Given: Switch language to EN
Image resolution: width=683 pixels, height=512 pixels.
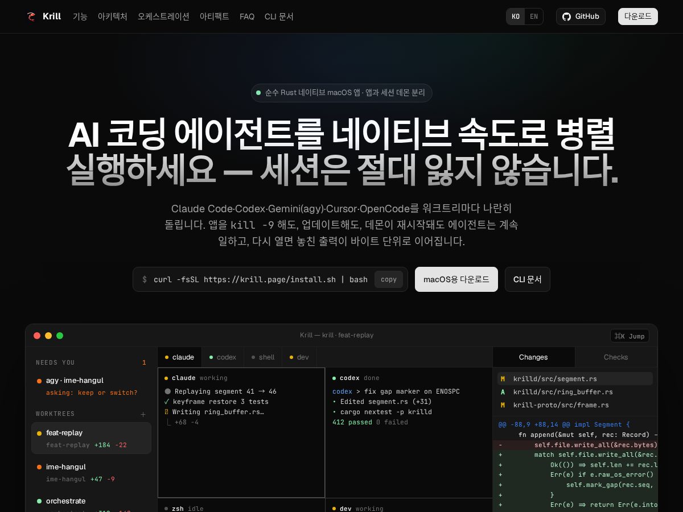Looking at the screenshot, I should pyautogui.click(x=534, y=16).
